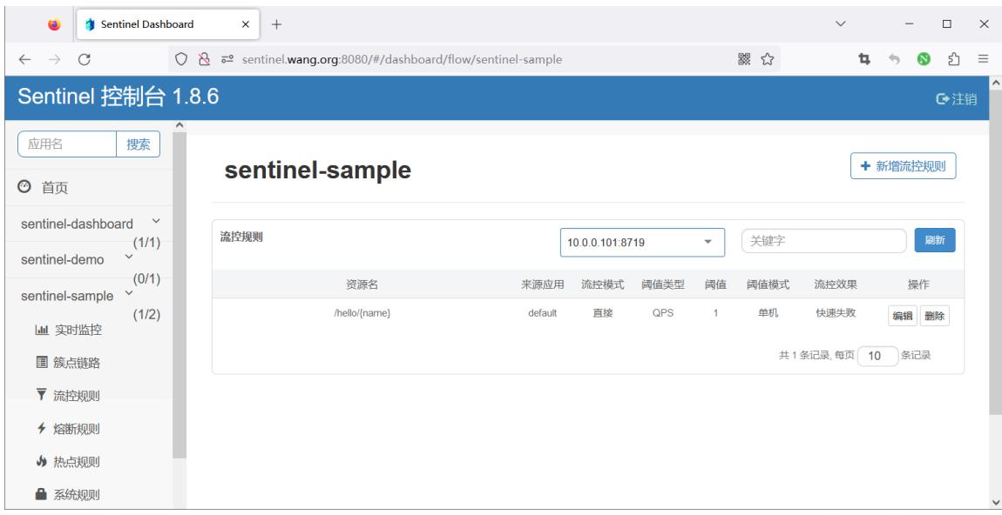Open 熔断规则 menu item
Image resolution: width=1002 pixels, height=515 pixels.
pyautogui.click(x=77, y=429)
